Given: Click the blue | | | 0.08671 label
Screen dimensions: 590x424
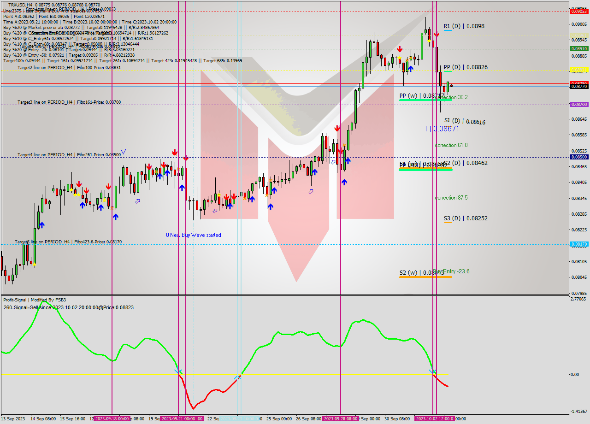Looking at the screenshot, I should pyautogui.click(x=440, y=129).
